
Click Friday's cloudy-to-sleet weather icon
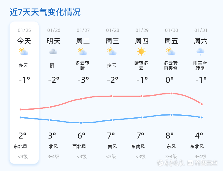click(171, 52)
